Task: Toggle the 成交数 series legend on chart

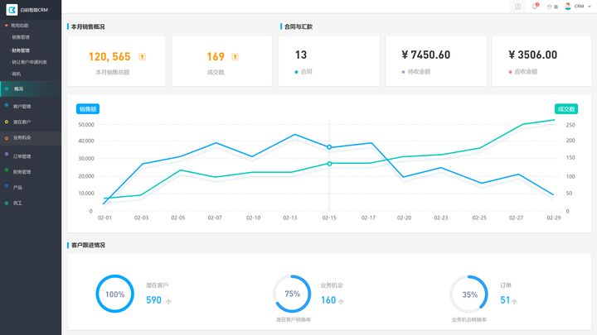Action: 565,108
